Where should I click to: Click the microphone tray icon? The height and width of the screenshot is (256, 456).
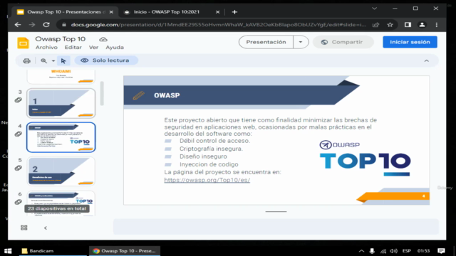[x=372, y=251]
